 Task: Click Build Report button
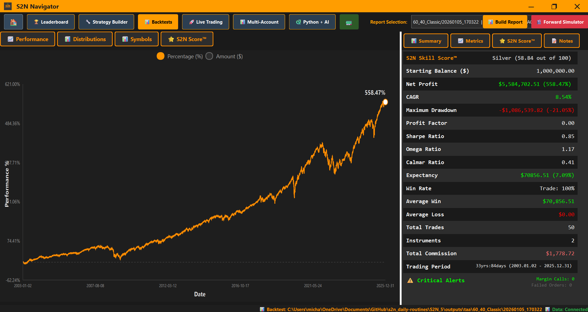click(505, 22)
